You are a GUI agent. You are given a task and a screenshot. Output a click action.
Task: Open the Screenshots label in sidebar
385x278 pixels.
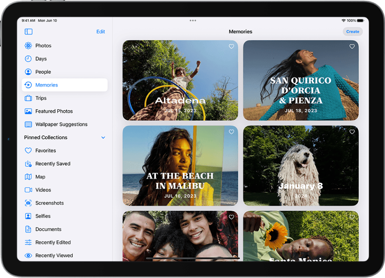(49, 203)
